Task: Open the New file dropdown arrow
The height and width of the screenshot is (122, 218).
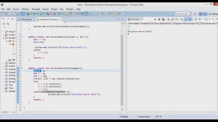Action: 6,14
